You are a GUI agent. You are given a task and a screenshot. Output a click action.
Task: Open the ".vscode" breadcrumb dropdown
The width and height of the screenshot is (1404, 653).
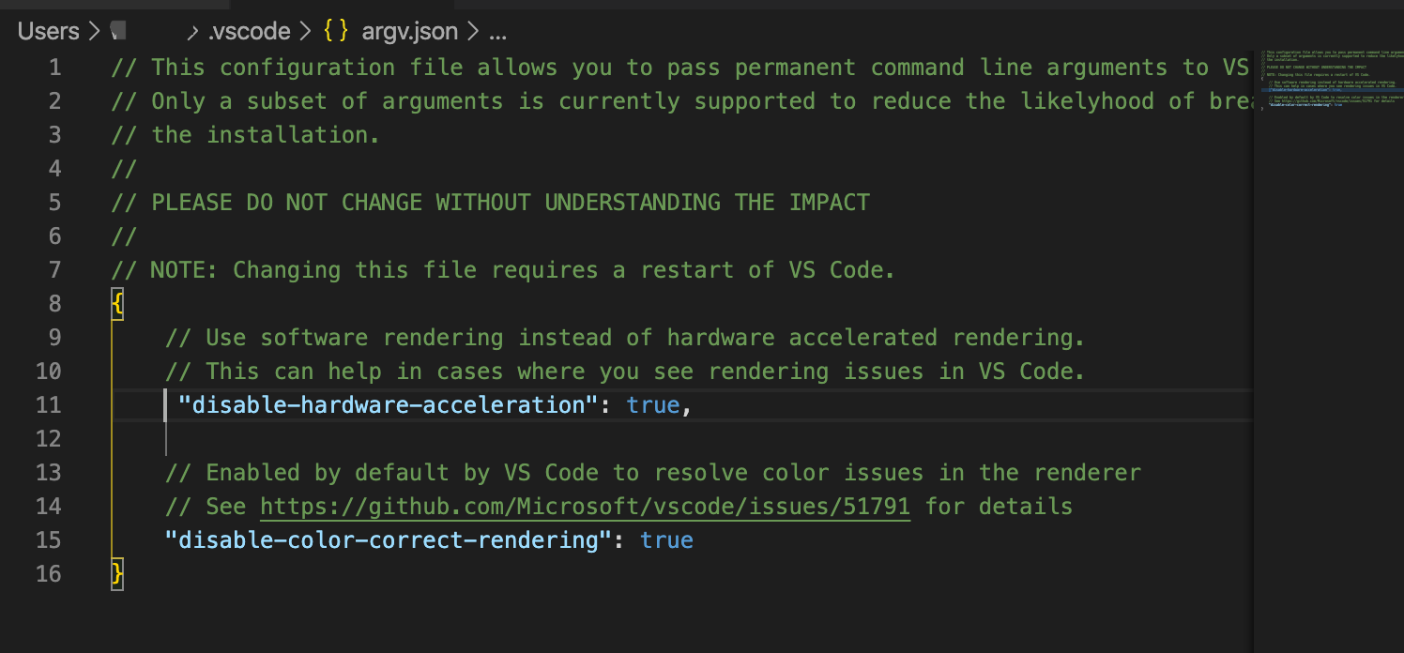pos(250,31)
